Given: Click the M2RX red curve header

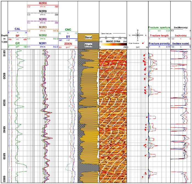Looking at the screenshot, I should 43,3.
